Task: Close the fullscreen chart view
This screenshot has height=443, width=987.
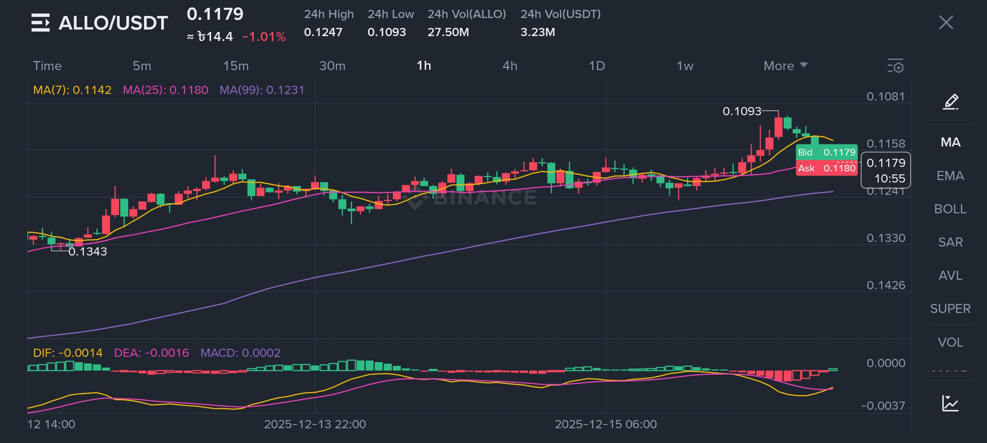Action: pyautogui.click(x=946, y=23)
